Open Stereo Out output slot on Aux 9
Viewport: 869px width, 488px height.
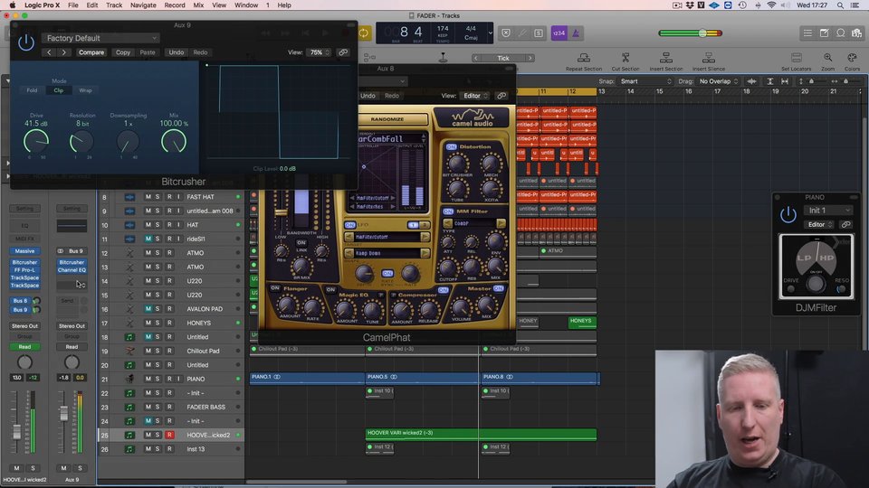click(x=72, y=326)
